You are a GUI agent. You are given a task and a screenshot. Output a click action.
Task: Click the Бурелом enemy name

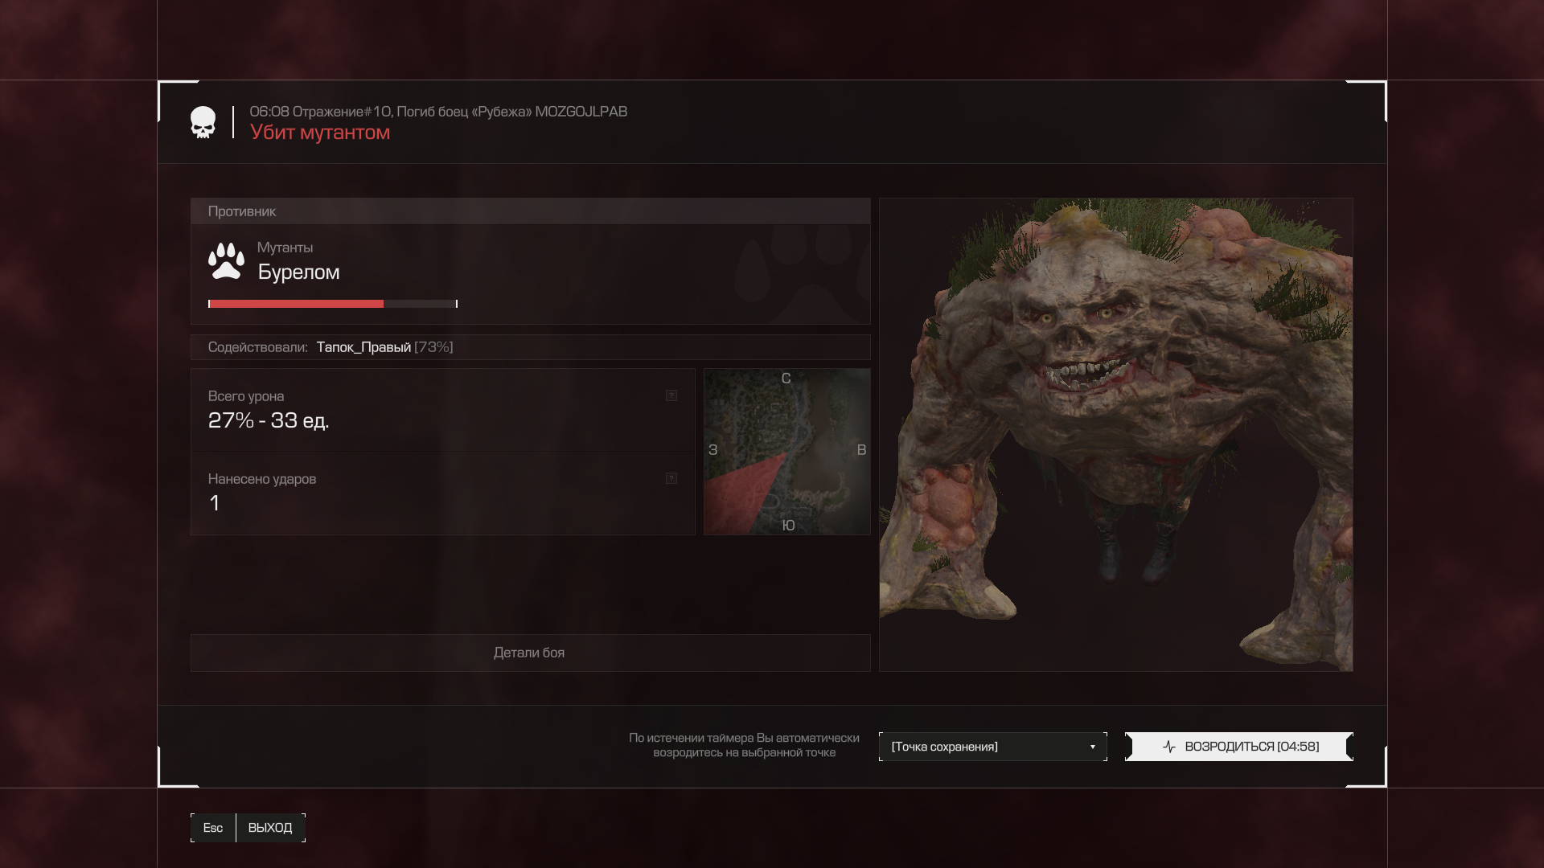tap(298, 272)
